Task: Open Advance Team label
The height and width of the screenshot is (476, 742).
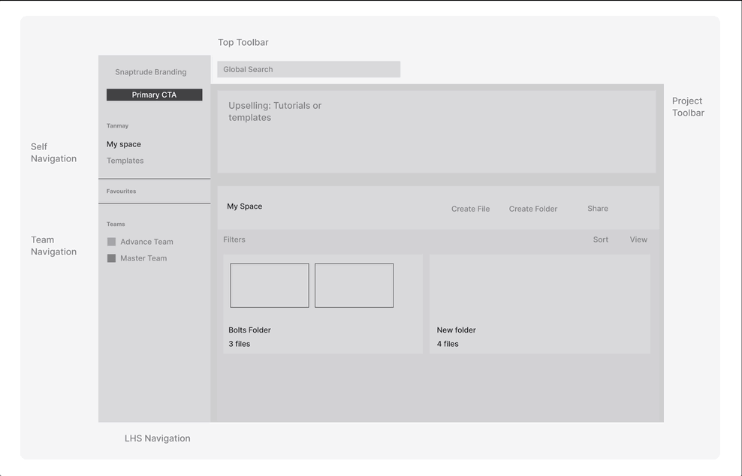Action: tap(146, 242)
